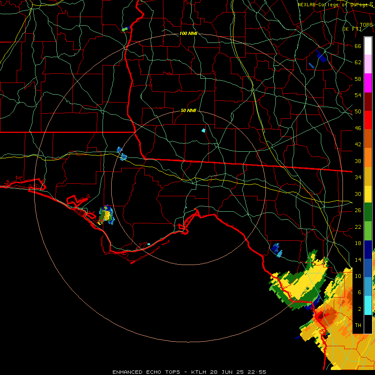Click the "100 NMI" range ring label
This screenshot has height=375, width=375.
(x=188, y=33)
